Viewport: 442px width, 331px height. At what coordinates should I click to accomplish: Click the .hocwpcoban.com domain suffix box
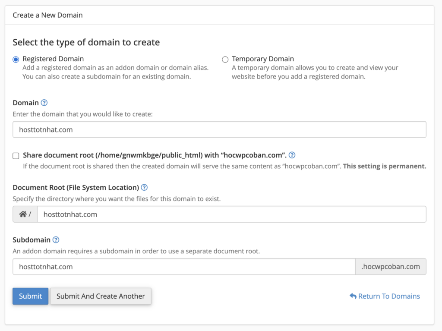point(390,267)
